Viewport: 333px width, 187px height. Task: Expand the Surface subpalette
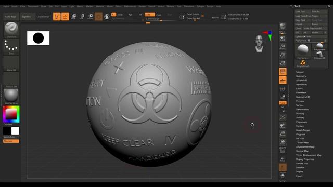[300, 105]
